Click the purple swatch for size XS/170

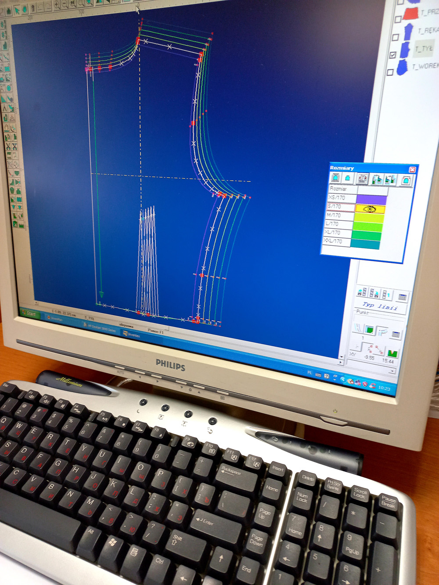371,200
